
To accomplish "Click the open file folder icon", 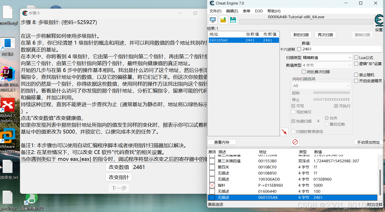I will pos(223,20).
